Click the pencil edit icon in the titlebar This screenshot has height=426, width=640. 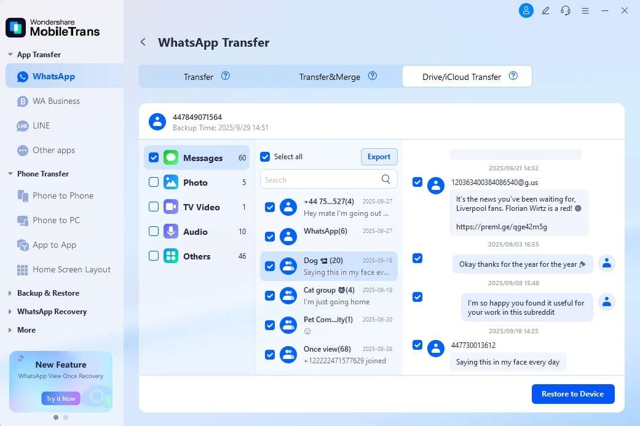click(x=545, y=10)
